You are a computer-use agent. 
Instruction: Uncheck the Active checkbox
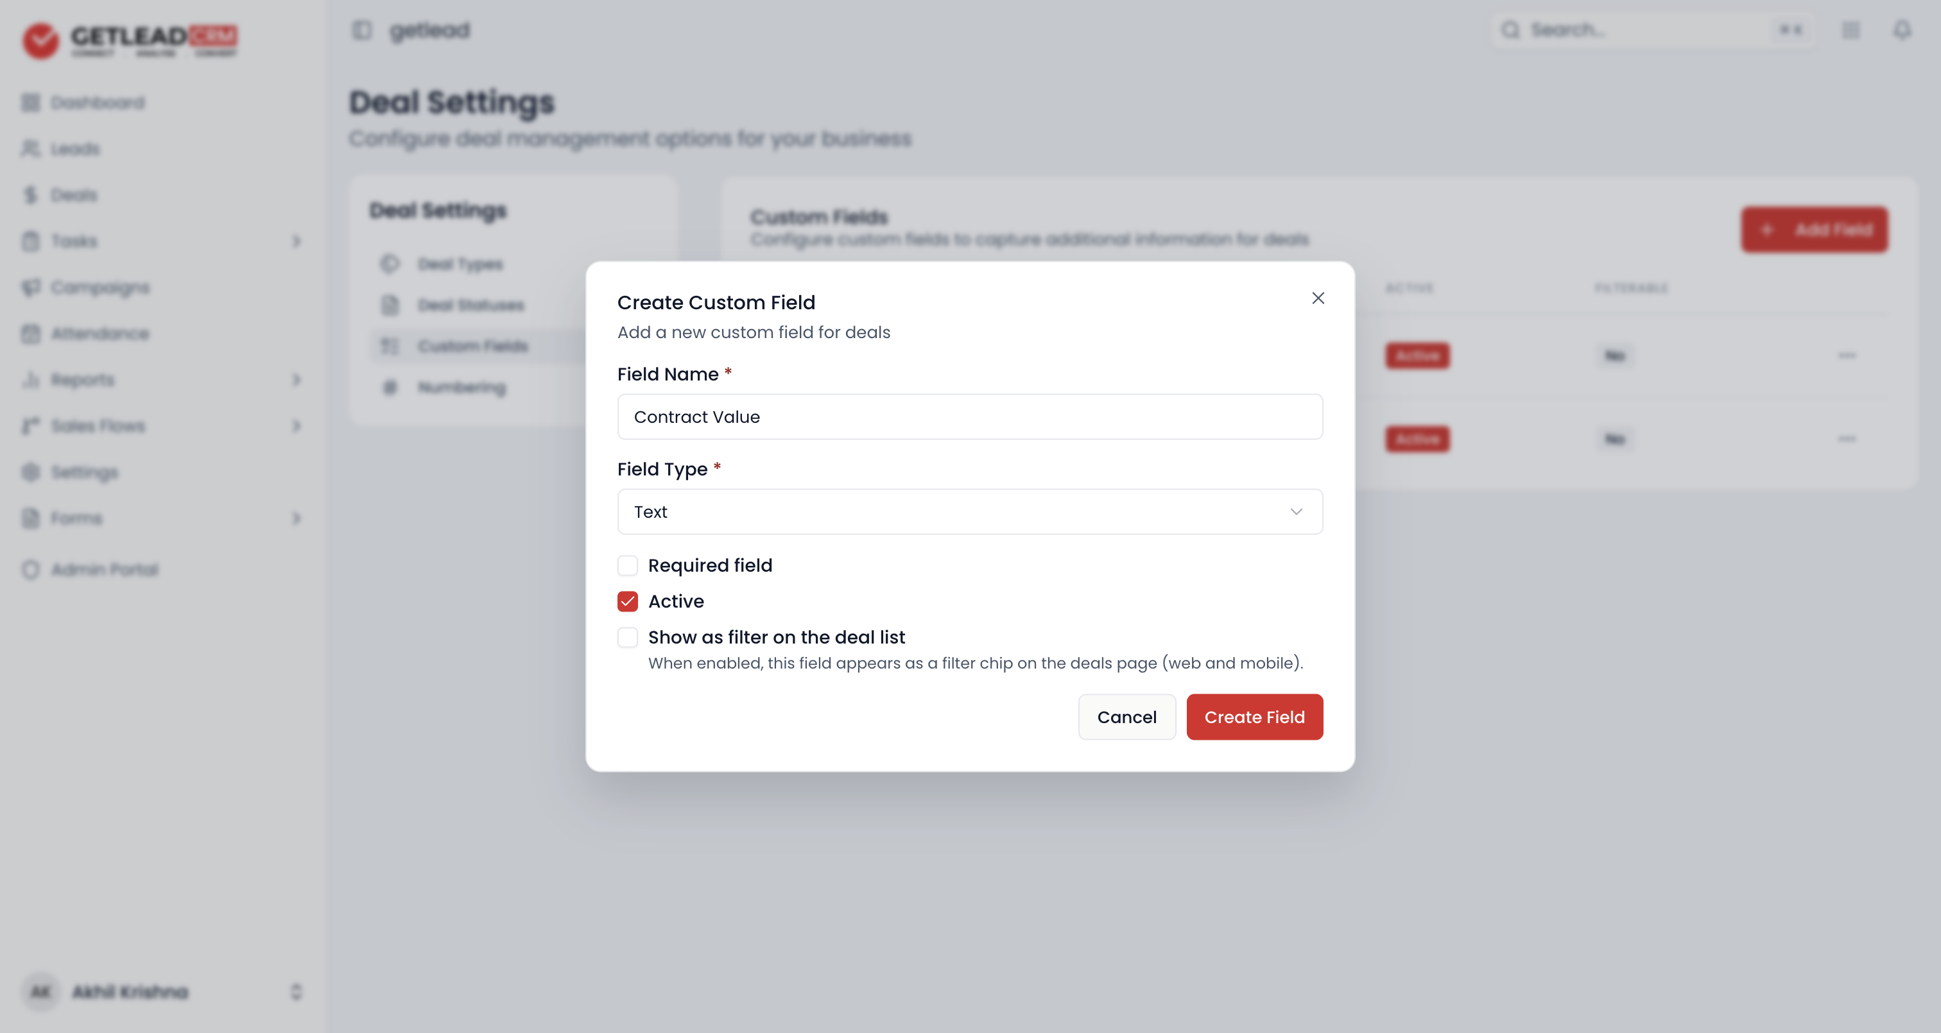point(628,601)
